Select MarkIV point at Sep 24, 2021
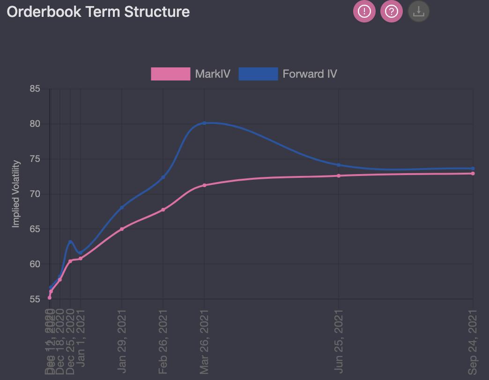This screenshot has width=489, height=380. pyautogui.click(x=473, y=174)
